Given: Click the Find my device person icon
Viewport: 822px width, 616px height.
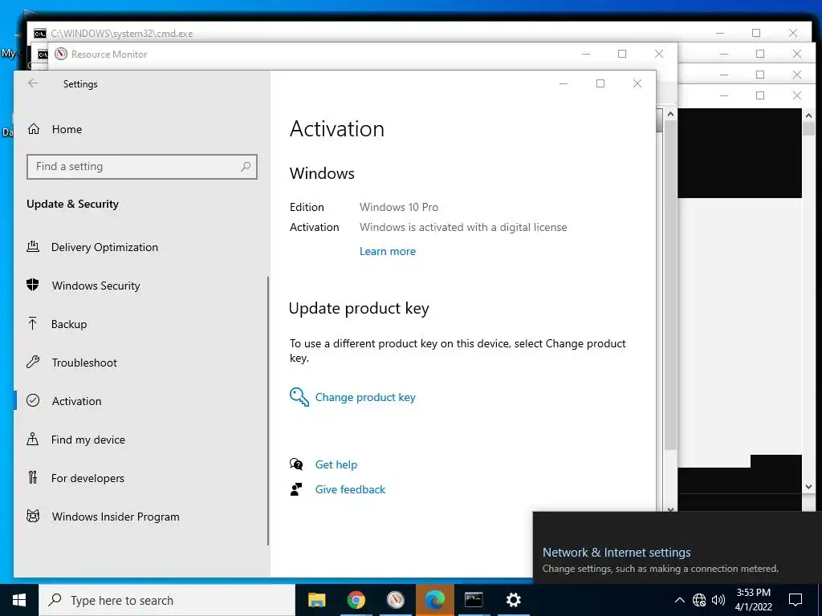Looking at the screenshot, I should click(x=32, y=439).
